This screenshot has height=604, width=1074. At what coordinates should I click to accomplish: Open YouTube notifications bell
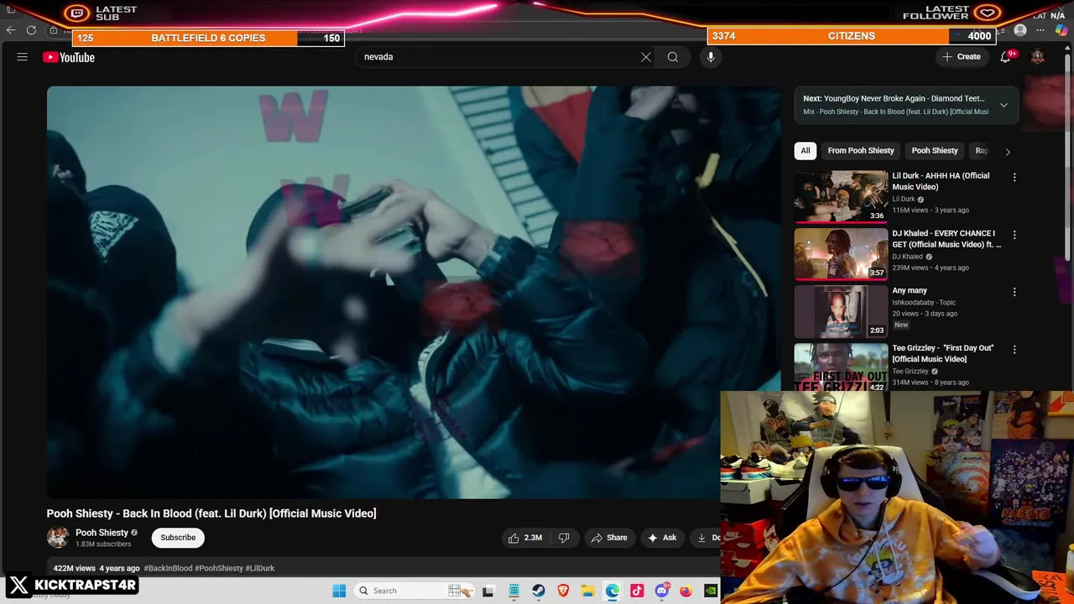tap(1005, 57)
